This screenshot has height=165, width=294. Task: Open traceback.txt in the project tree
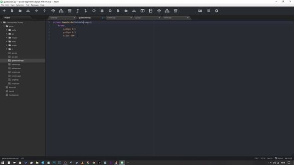click(x=14, y=95)
